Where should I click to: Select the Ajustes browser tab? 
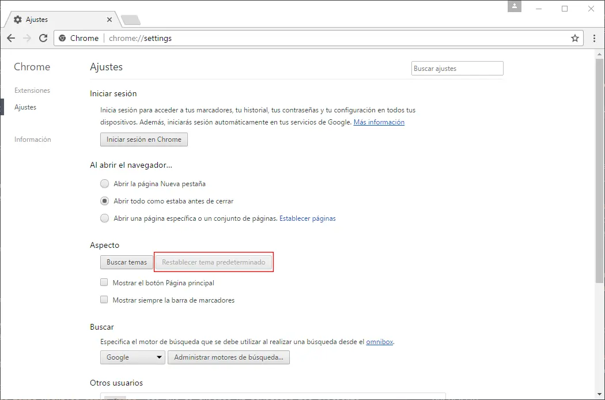[x=62, y=19]
